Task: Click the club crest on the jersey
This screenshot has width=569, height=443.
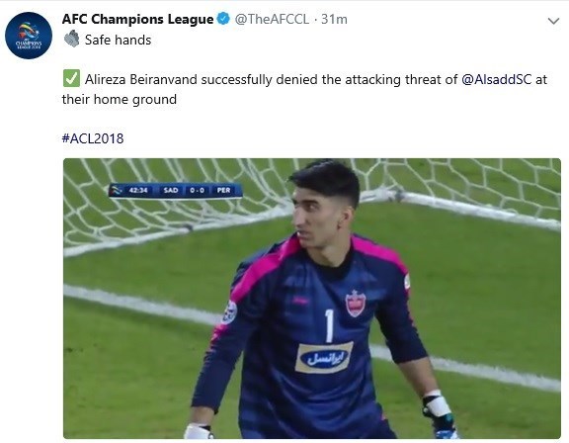Action: pos(355,304)
